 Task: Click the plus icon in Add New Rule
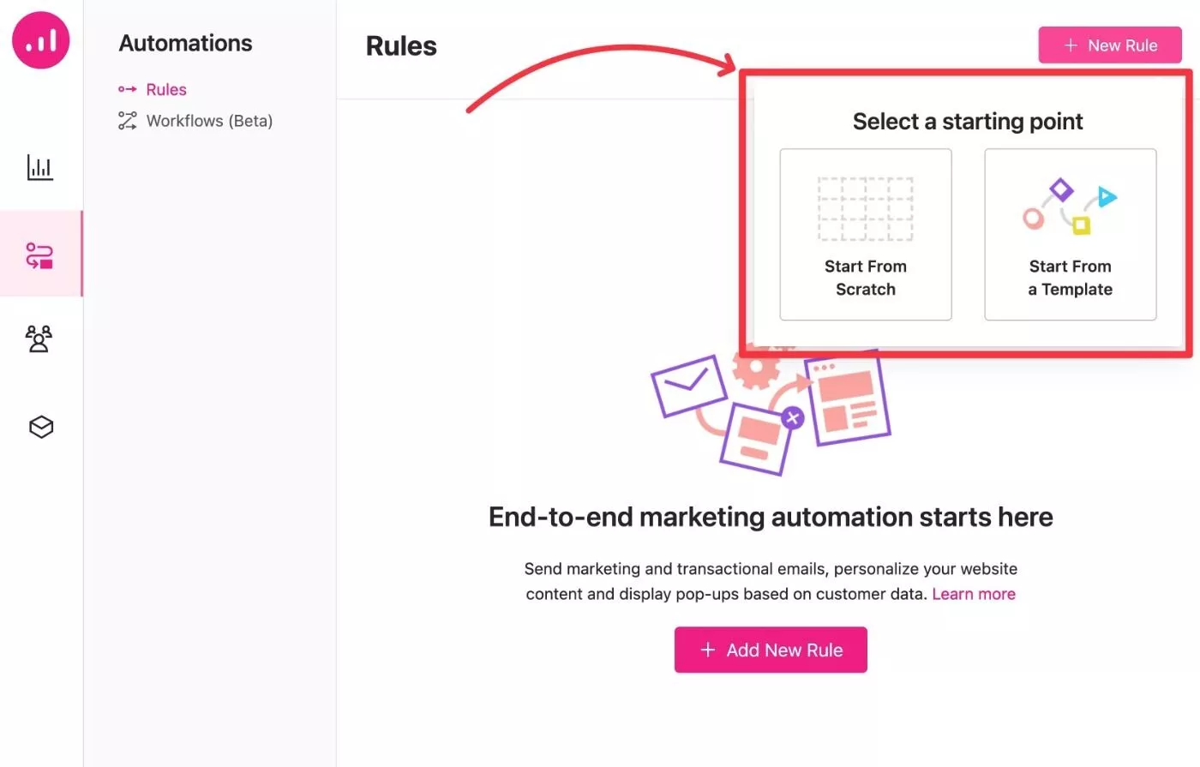pyautogui.click(x=708, y=650)
